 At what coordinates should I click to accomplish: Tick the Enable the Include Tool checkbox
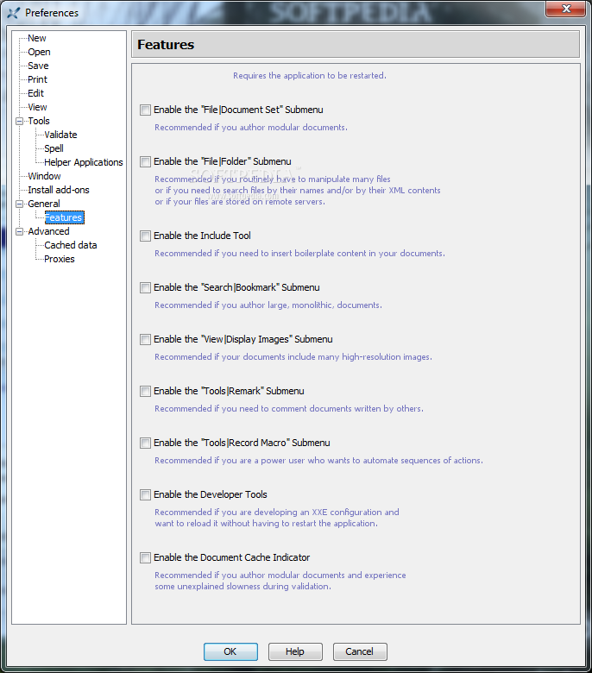point(145,236)
